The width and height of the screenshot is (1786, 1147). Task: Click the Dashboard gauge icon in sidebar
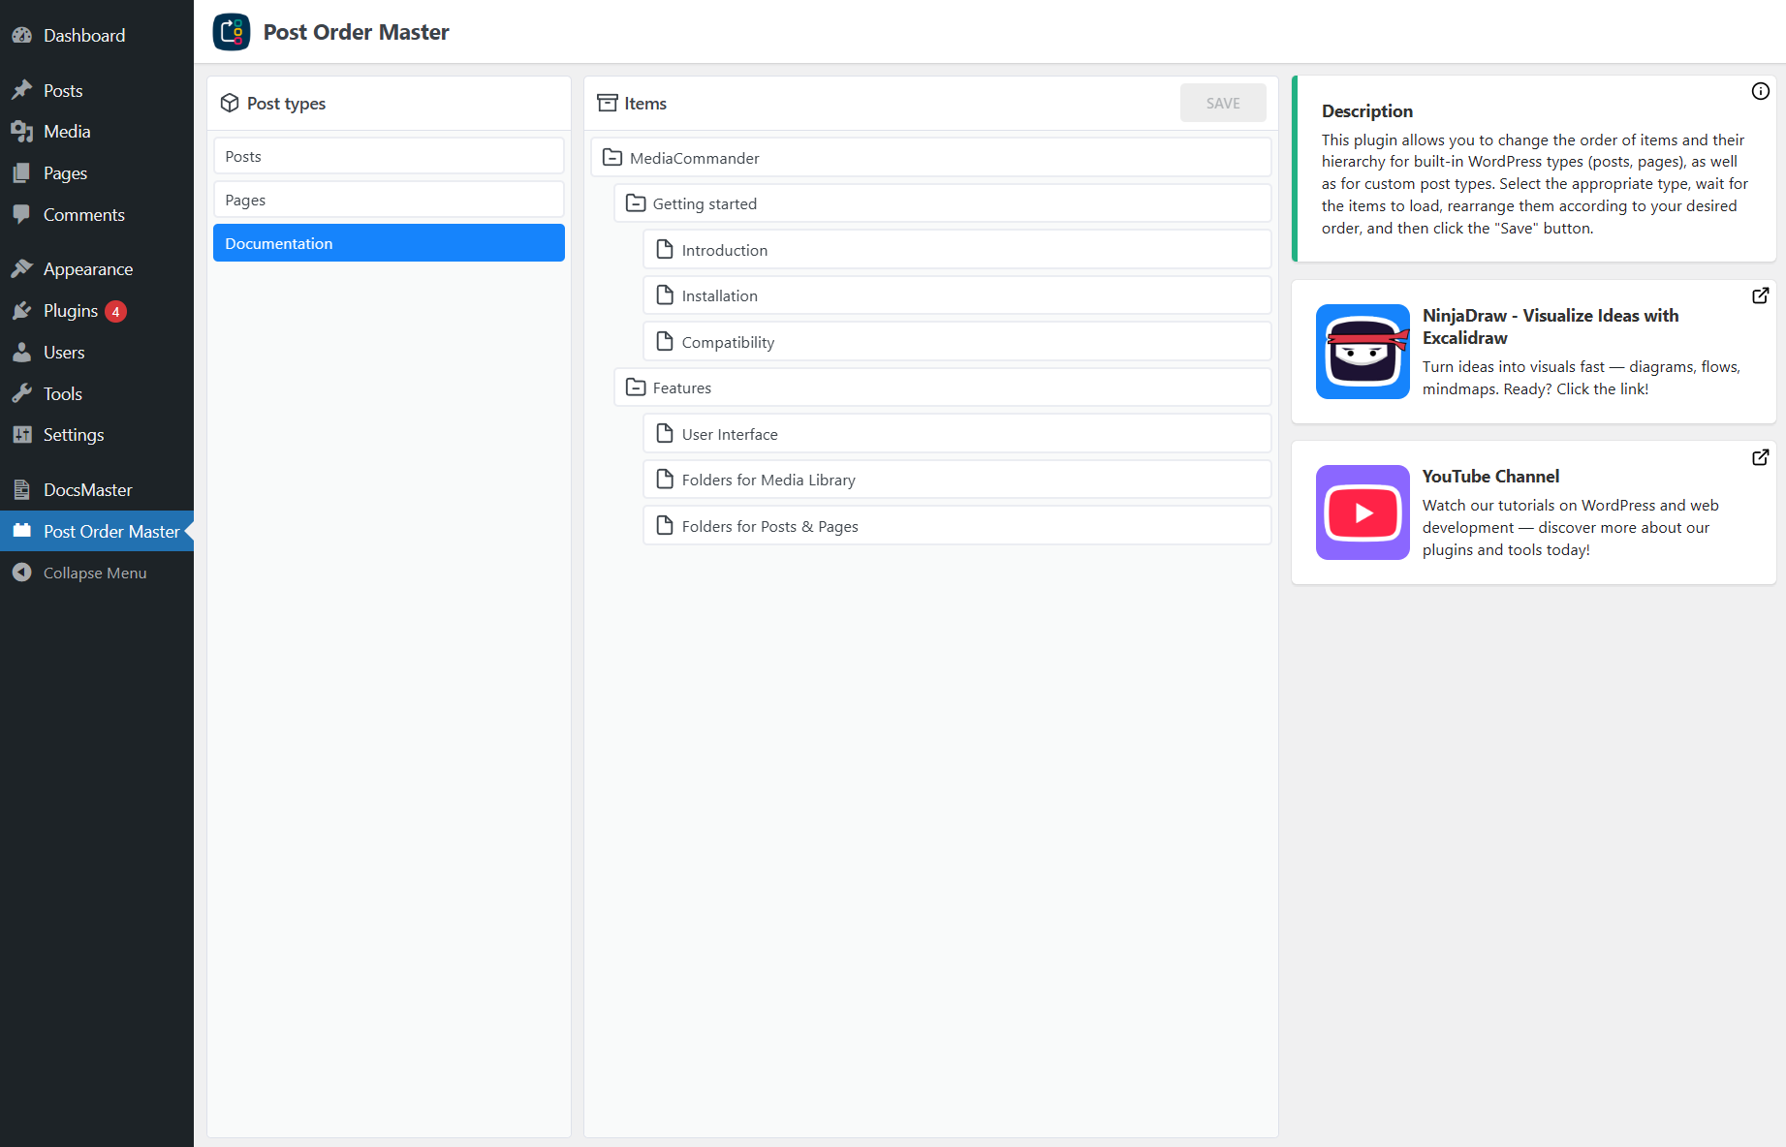click(x=22, y=36)
